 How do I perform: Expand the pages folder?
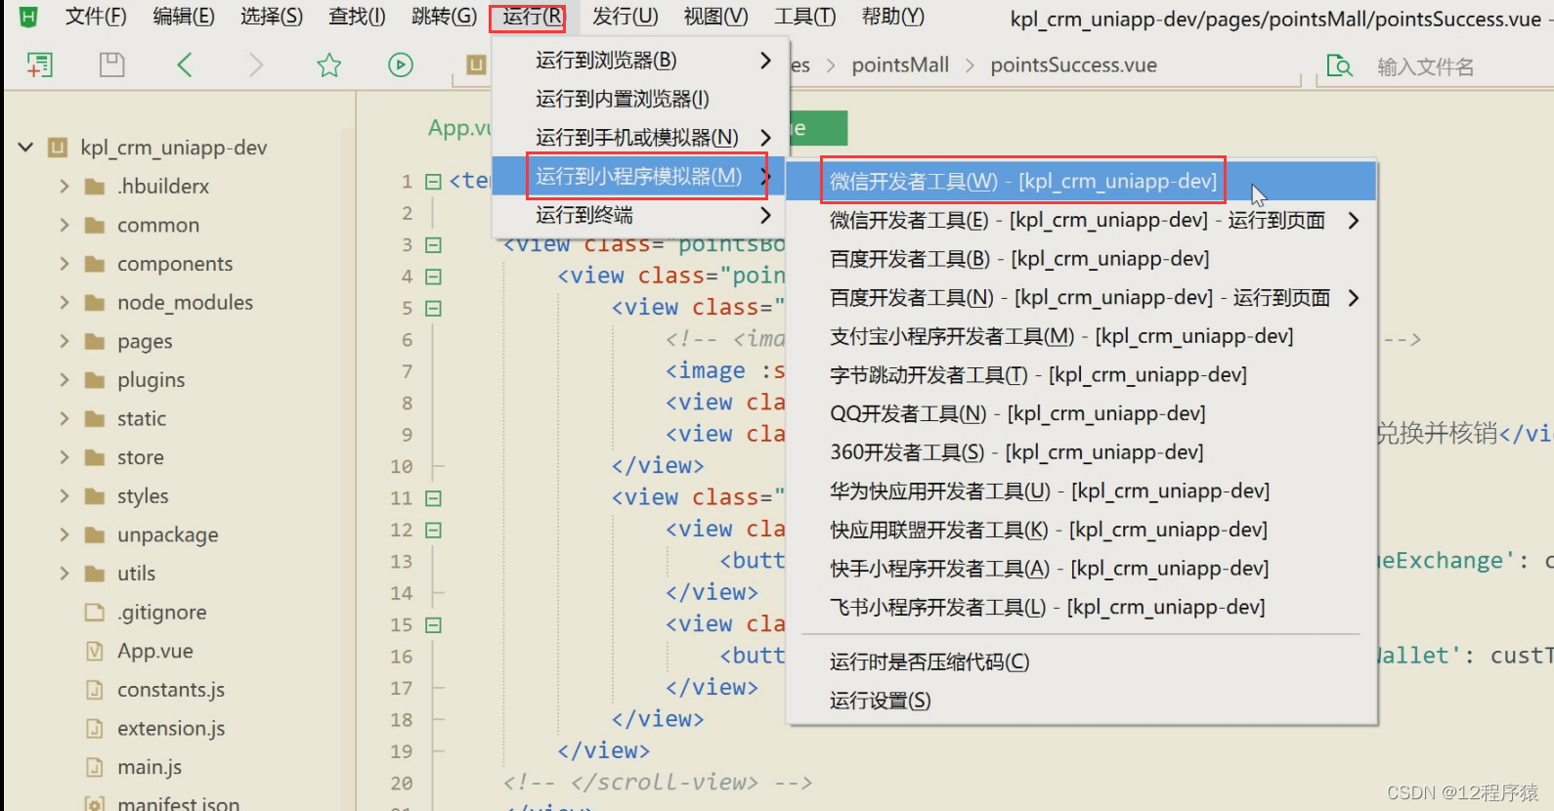click(65, 341)
